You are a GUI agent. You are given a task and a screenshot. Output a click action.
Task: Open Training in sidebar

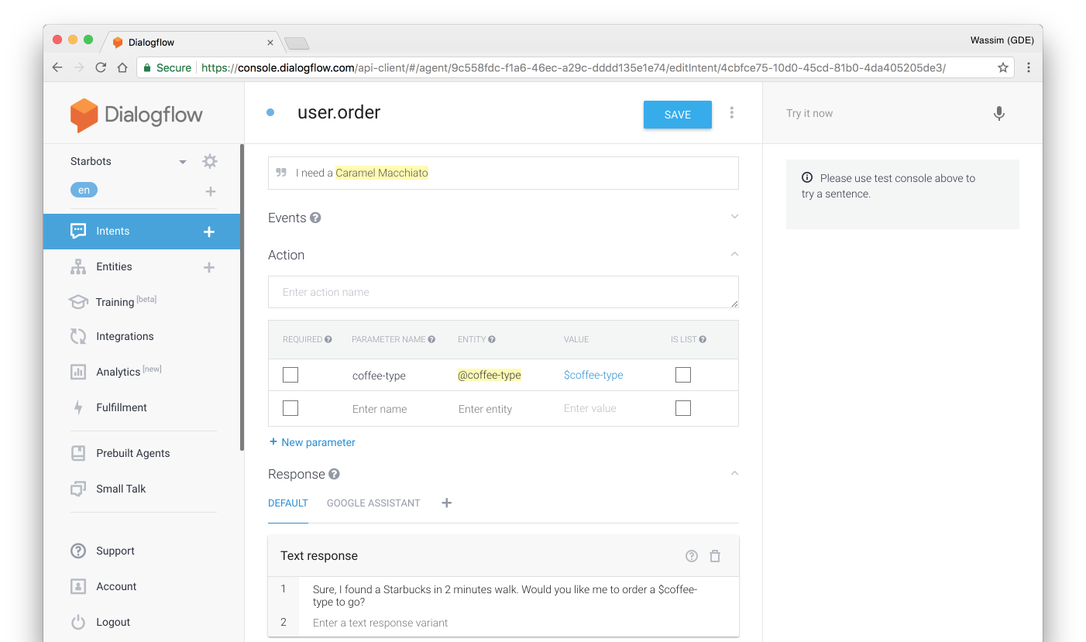115,302
